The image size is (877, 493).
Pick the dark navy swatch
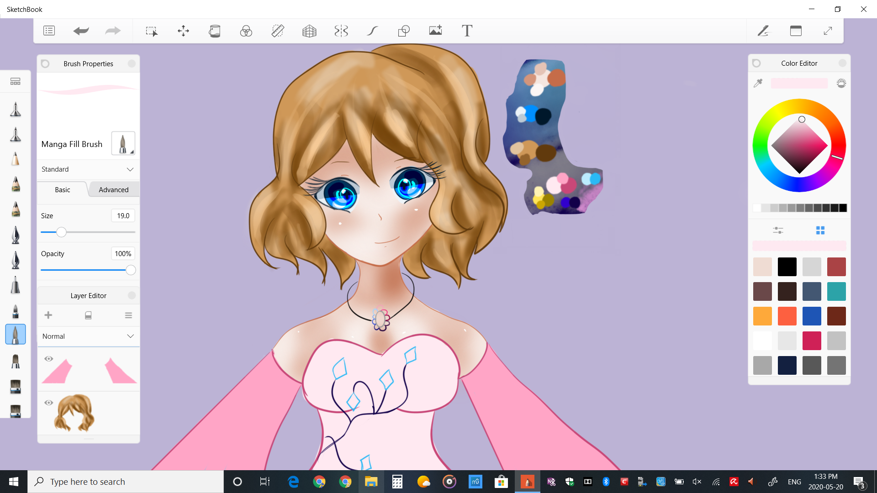[787, 365]
